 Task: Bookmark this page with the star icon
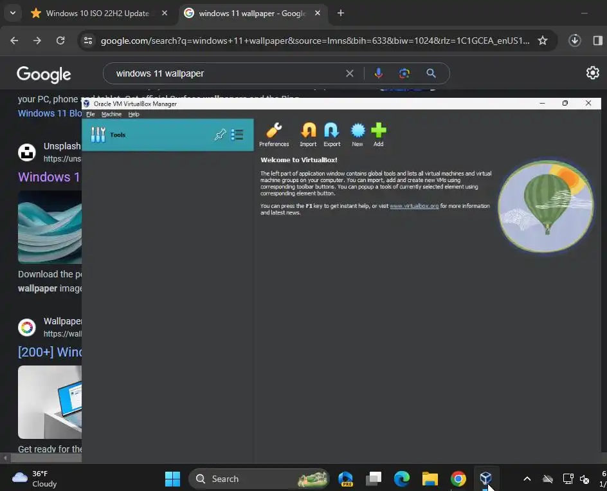point(543,41)
